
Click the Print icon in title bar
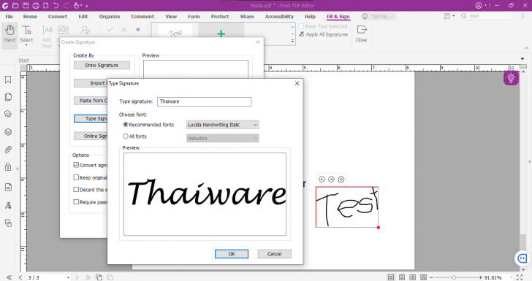[x=36, y=5]
